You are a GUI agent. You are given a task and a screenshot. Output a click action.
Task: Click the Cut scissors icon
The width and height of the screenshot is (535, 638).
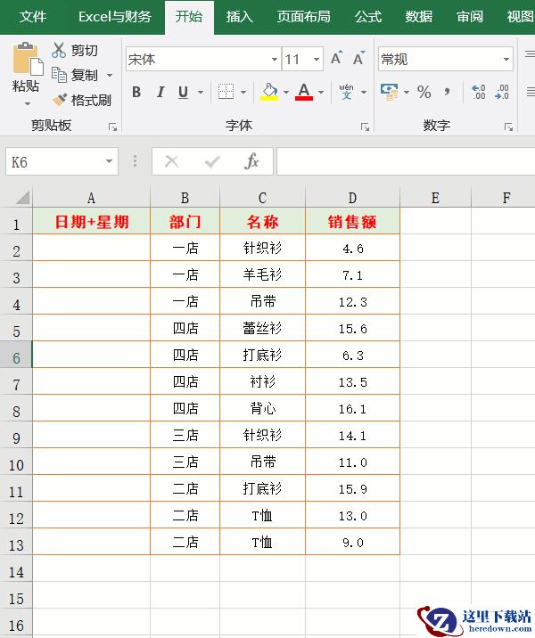coord(59,50)
